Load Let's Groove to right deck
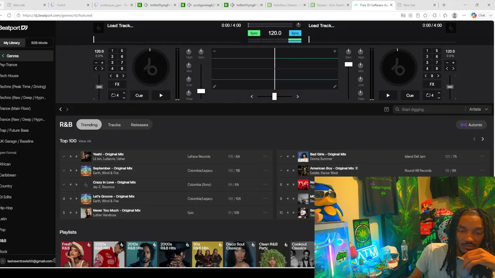The height and width of the screenshot is (278, 495). (77, 199)
